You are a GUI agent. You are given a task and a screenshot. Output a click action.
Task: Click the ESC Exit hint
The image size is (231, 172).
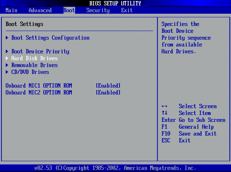[x=176, y=140]
